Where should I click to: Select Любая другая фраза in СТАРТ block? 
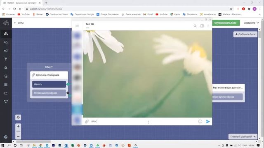click(49, 93)
